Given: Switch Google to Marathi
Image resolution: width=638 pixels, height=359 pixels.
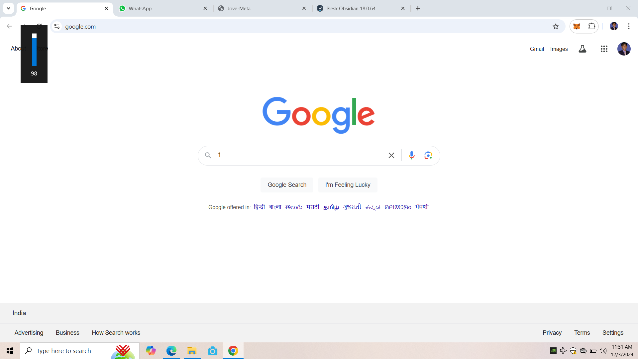Looking at the screenshot, I should tap(313, 207).
